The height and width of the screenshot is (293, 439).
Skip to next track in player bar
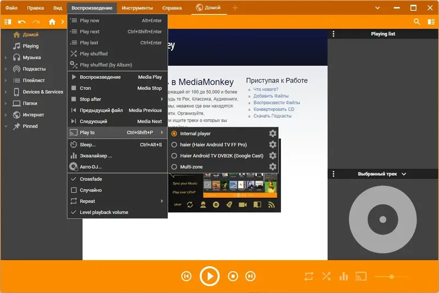250,276
